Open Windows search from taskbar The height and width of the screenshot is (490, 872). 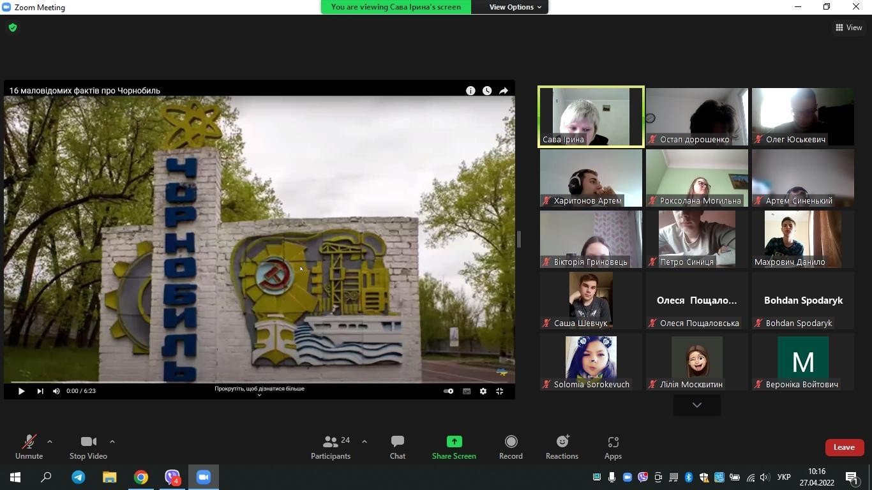46,477
